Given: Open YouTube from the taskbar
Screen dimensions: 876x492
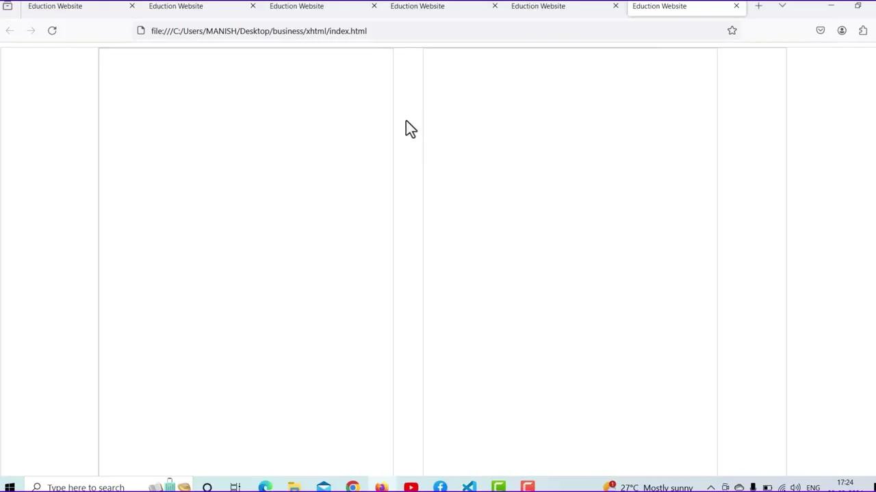Looking at the screenshot, I should point(411,487).
